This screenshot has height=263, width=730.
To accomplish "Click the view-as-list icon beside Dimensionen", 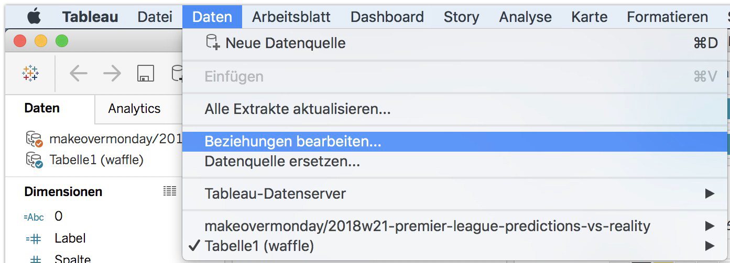I will 169,191.
